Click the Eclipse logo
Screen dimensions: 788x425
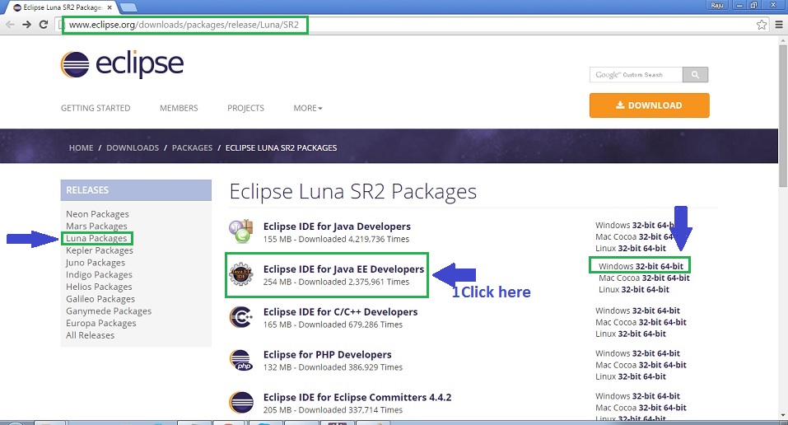[x=122, y=64]
